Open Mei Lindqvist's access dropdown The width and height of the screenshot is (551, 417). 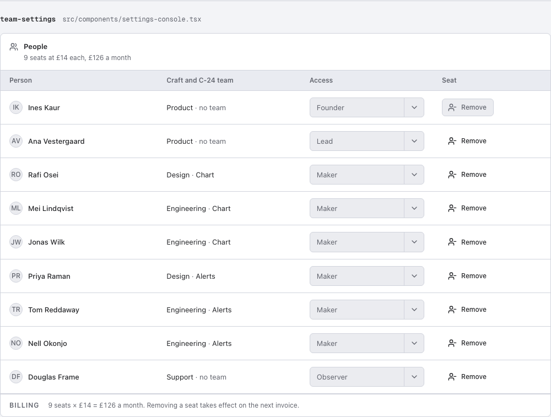(x=367, y=208)
